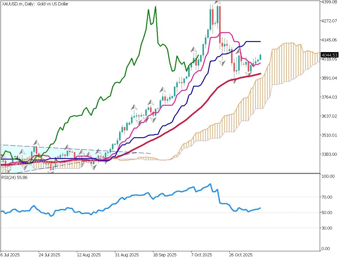Image resolution: width=343 pixels, height=259 pixels.
Task: Click the 31 Aug 2025 date label
Action: click(x=127, y=255)
